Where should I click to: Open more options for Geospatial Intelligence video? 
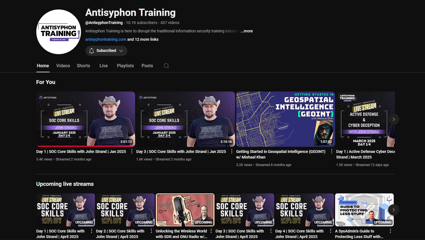(x=332, y=152)
